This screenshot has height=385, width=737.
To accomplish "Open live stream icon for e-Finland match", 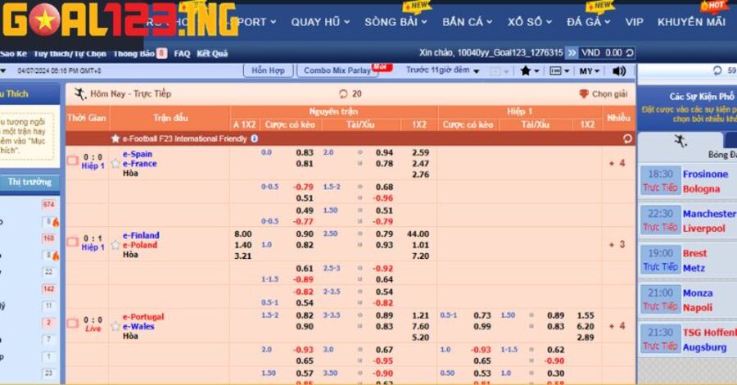I will (x=72, y=242).
